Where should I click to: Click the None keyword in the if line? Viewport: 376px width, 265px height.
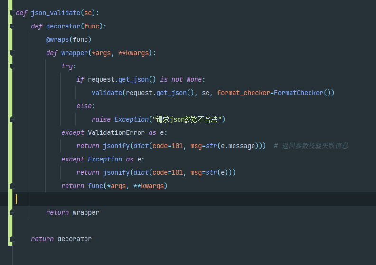pyautogui.click(x=194, y=79)
